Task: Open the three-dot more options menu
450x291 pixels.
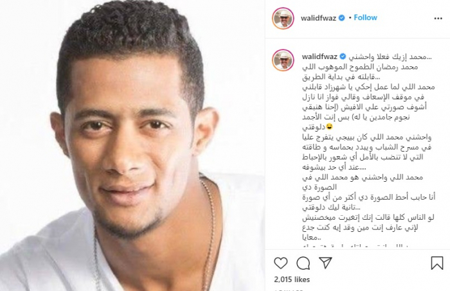Action: [x=438, y=19]
